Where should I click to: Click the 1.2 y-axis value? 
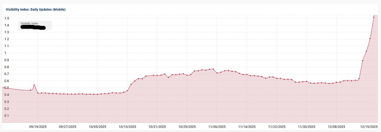[x=6, y=39]
